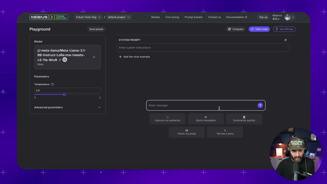Click Save preset
Image resolution: width=327 pixels, height=184 pixels.
point(96,29)
